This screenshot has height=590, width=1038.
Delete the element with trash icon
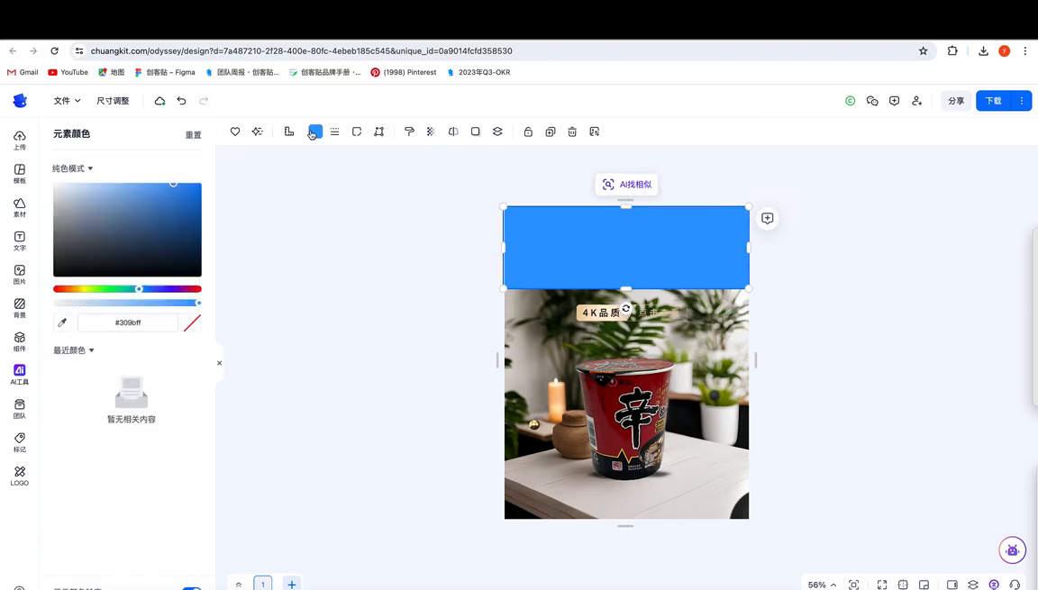point(573,132)
